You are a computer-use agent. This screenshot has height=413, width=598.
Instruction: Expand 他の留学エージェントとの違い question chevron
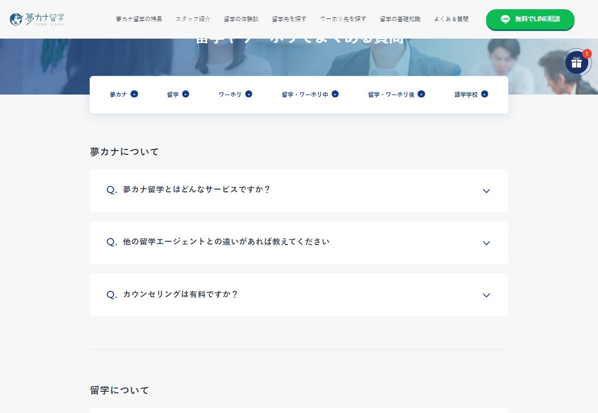(486, 243)
